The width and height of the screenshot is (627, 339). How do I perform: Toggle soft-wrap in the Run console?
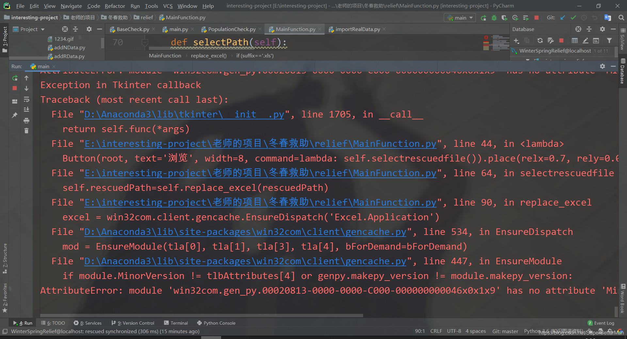point(27,100)
